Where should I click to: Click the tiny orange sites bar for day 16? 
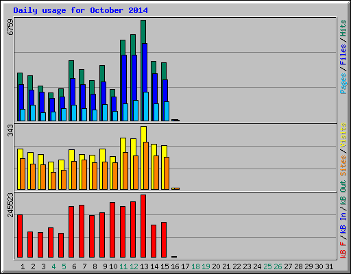pyautogui.click(x=177, y=188)
